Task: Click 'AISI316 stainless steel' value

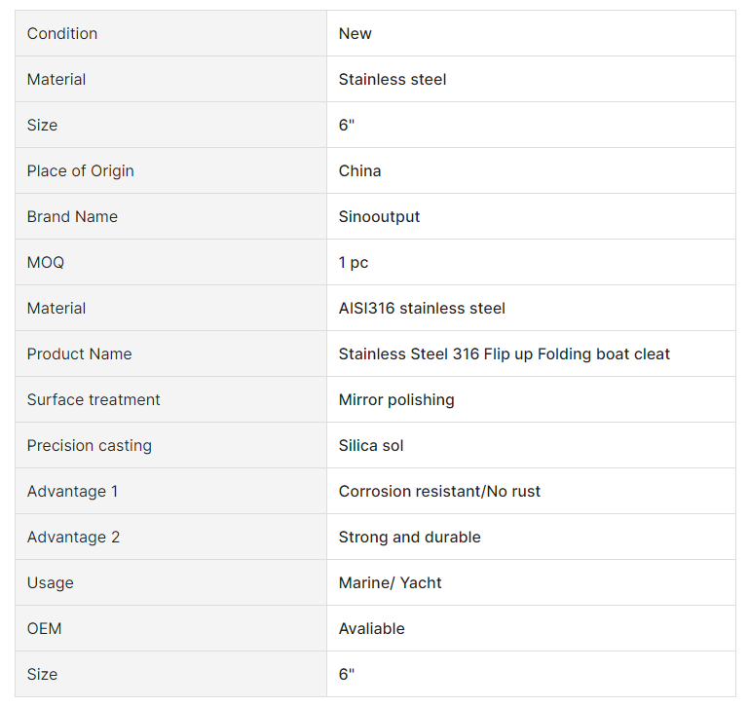Action: (x=422, y=308)
